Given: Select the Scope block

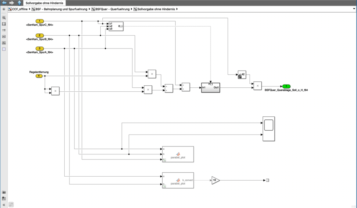Looking at the screenshot, I should tap(269, 129).
